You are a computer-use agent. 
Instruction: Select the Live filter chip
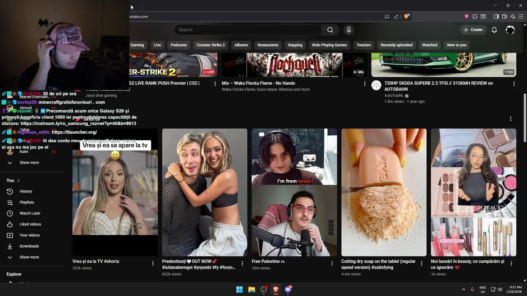tap(157, 45)
